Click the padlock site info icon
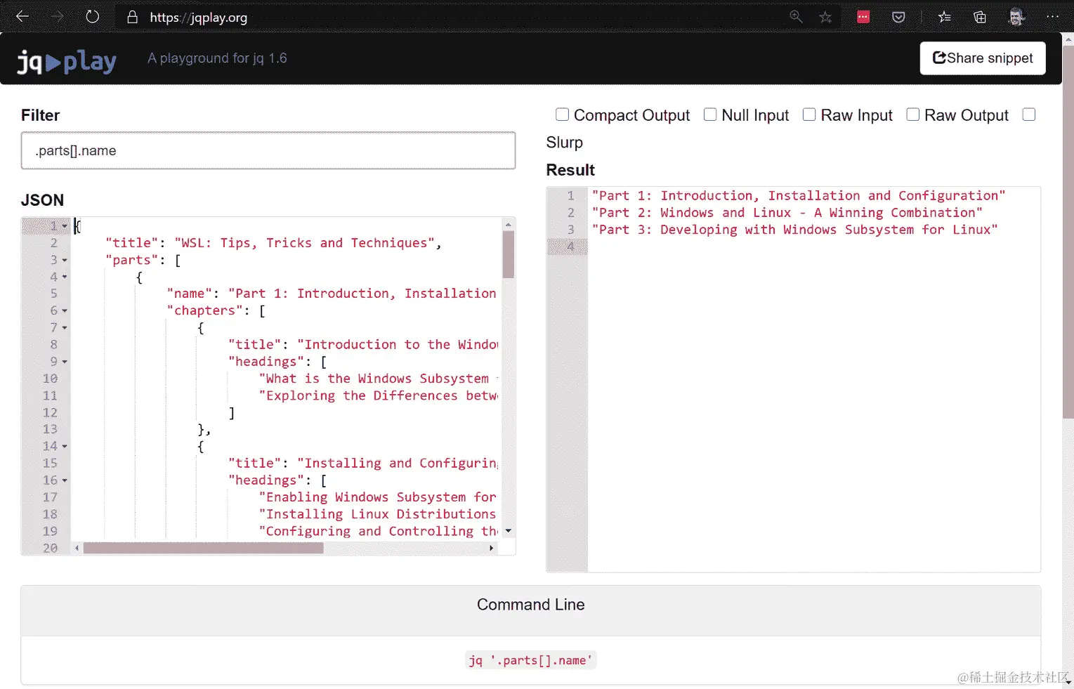The height and width of the screenshot is (689, 1074). [x=132, y=17]
